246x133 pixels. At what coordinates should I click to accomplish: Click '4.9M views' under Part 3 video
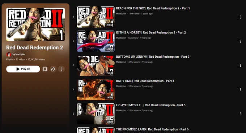point(134,62)
